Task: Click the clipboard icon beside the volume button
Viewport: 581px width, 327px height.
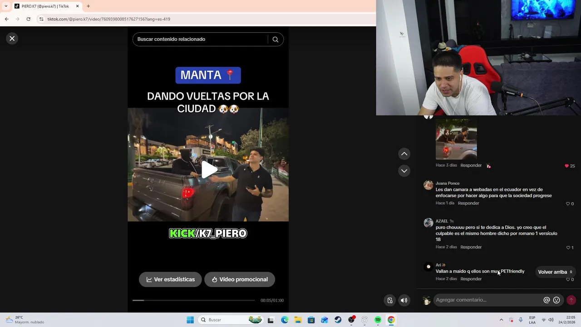Action: 390,300
